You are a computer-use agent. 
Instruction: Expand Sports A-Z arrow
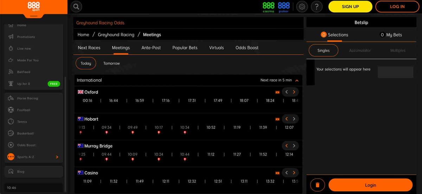tap(57, 157)
